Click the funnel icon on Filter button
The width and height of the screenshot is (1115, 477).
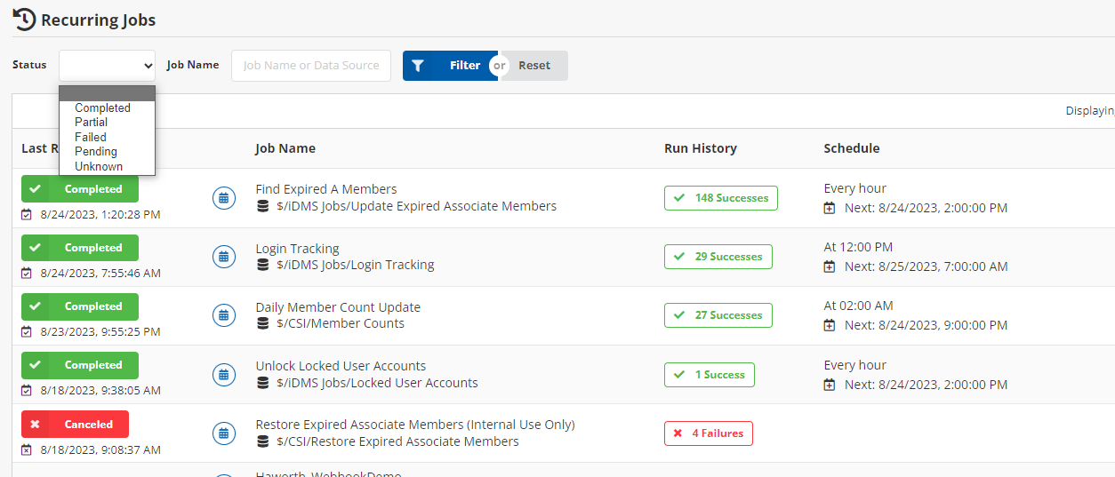418,66
